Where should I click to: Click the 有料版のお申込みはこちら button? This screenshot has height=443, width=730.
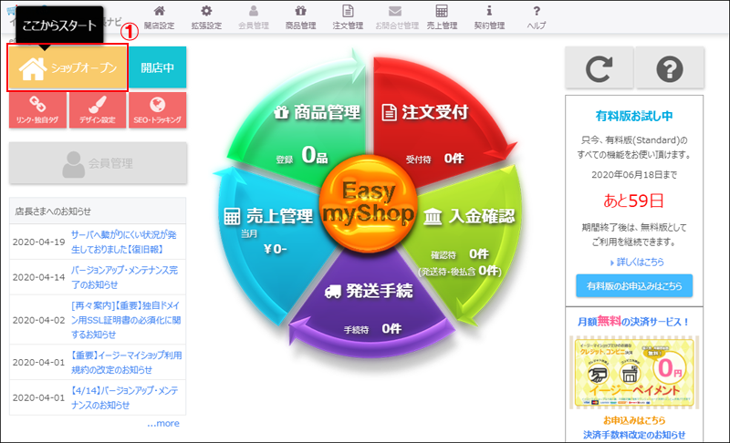pos(634,286)
